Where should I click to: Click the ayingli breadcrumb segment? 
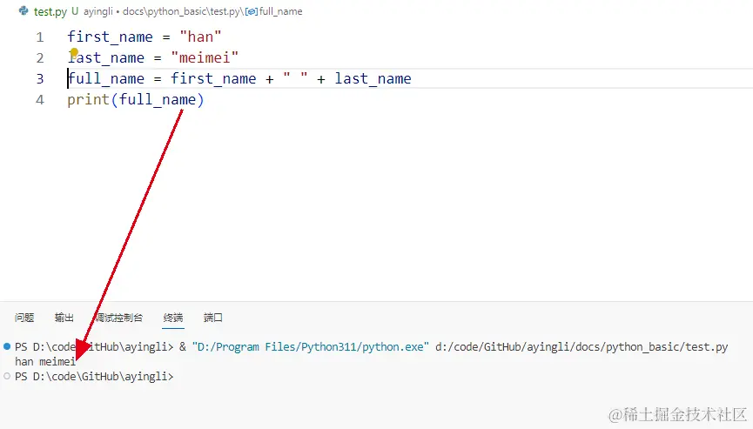click(98, 11)
